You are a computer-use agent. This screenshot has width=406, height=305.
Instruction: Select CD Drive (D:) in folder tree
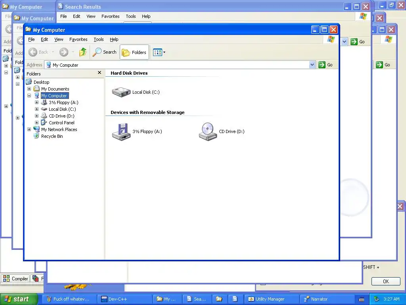(x=61, y=116)
